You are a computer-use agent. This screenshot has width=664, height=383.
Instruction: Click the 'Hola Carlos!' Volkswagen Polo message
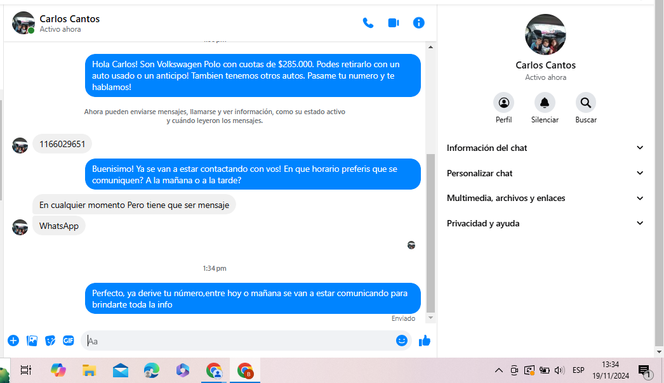point(253,75)
